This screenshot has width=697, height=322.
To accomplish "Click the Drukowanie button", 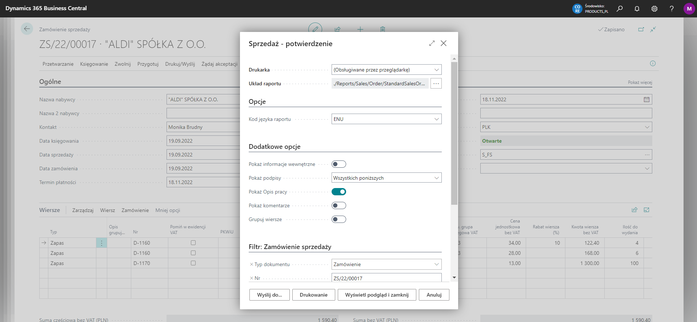I will click(313, 295).
